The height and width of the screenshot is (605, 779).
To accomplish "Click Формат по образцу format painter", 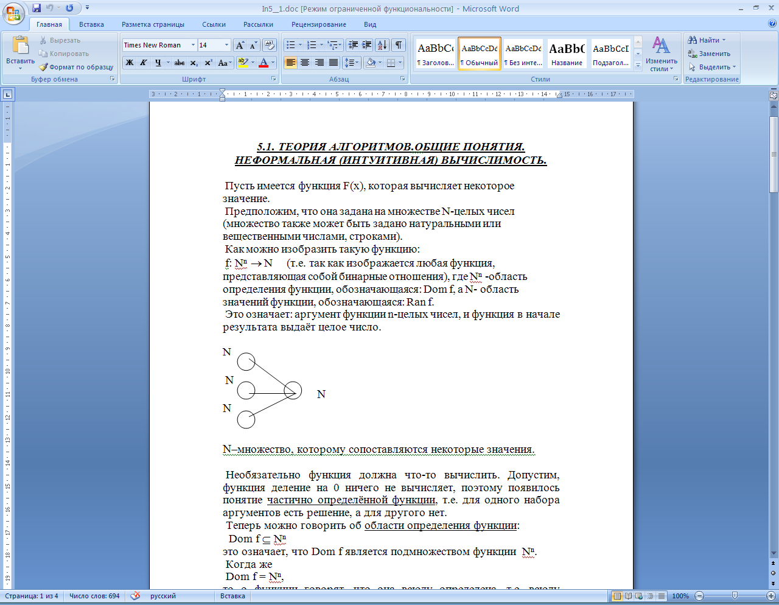I will (x=76, y=67).
